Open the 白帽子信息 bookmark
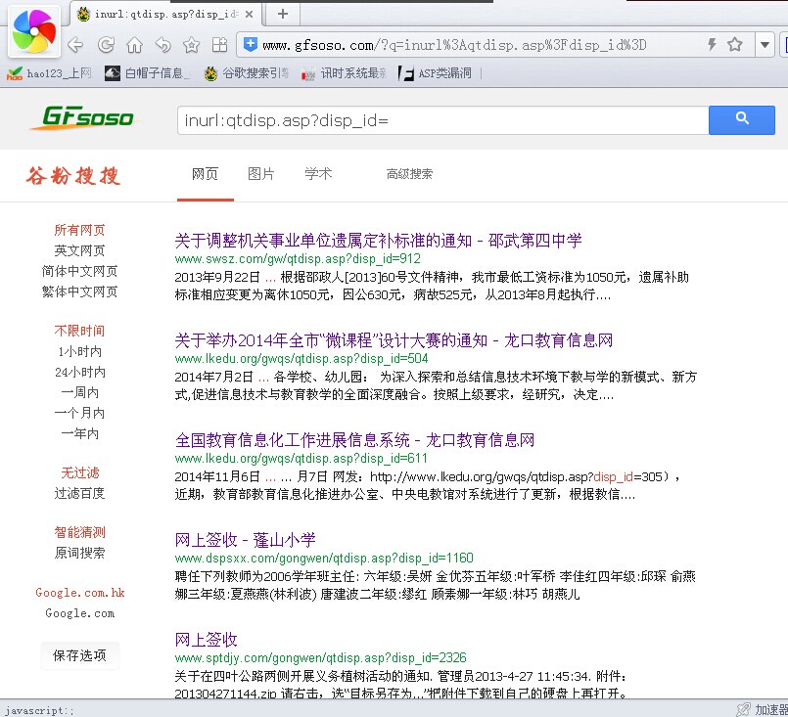Viewport: 788px width, 717px height. point(147,73)
